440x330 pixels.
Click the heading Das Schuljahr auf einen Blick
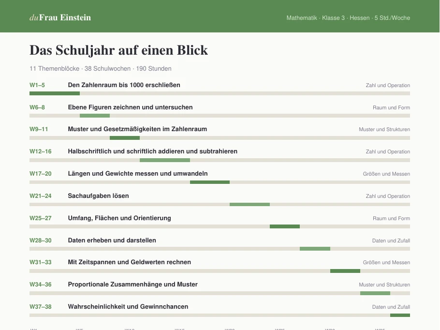pyautogui.click(x=118, y=50)
